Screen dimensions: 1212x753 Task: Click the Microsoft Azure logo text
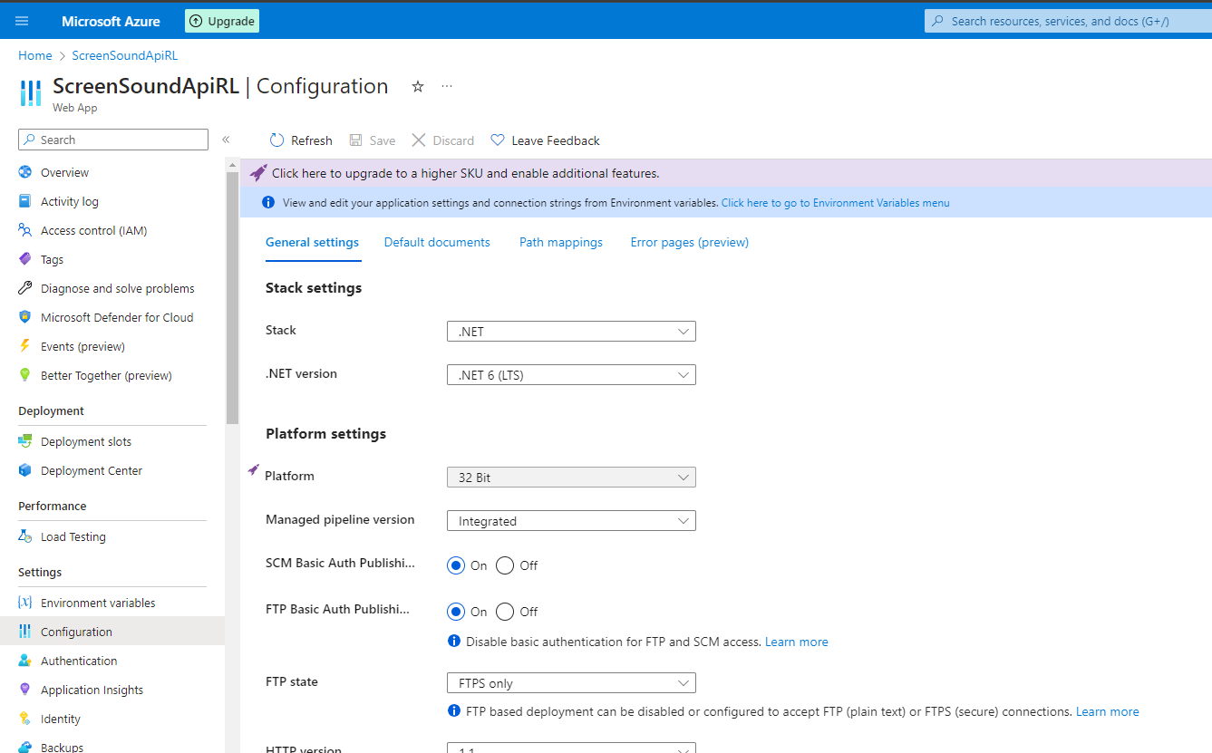[x=111, y=21]
